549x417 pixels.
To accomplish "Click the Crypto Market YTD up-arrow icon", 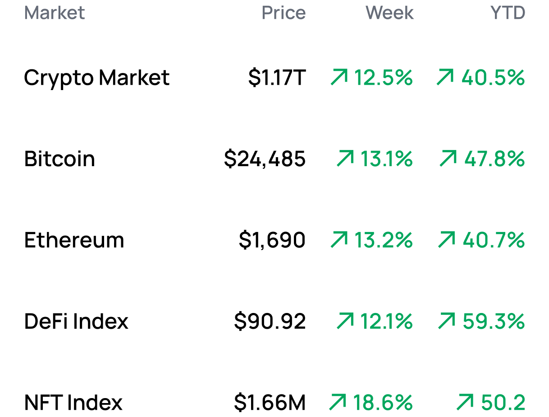I will click(x=445, y=77).
